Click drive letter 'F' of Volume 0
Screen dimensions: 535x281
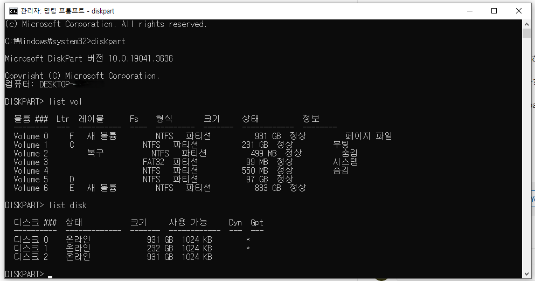tap(72, 136)
